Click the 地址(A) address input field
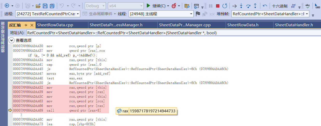The image size is (321, 126). pos(173,33)
